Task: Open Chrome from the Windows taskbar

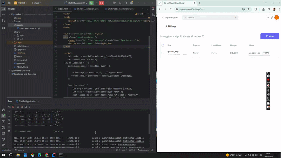Action: [x=47, y=155]
